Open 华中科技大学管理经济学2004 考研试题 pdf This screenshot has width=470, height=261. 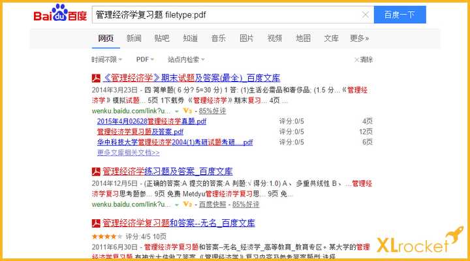coord(175,142)
